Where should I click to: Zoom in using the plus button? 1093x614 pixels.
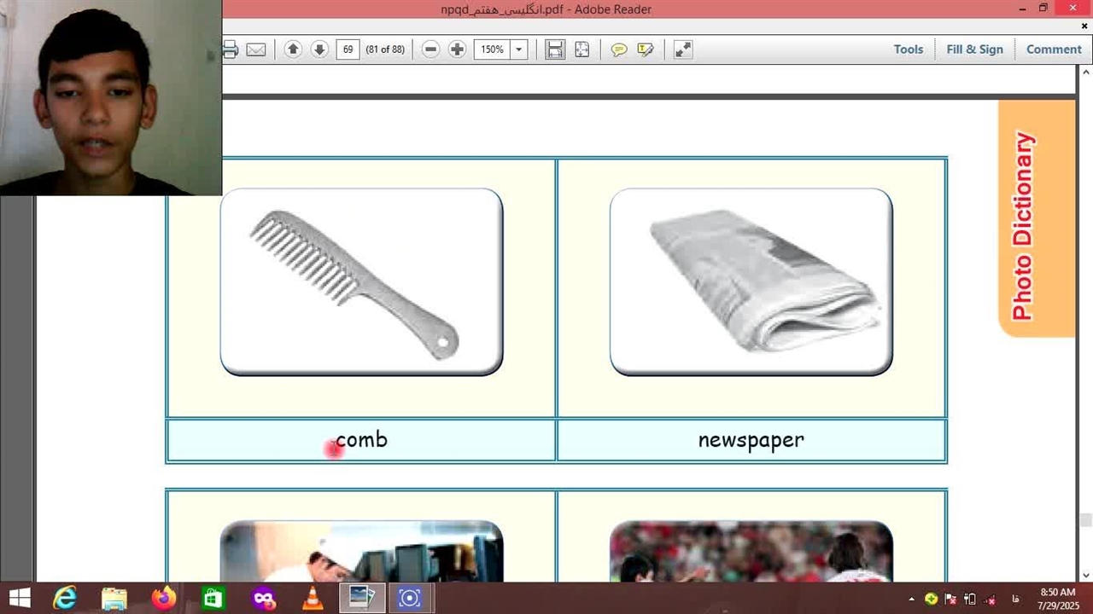tap(458, 49)
